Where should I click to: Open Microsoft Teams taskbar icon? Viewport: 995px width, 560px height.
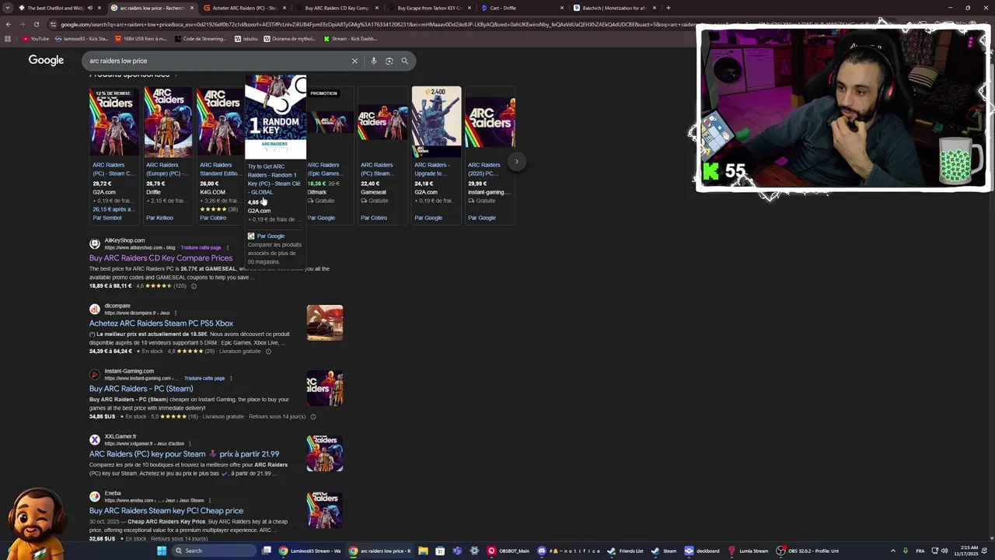457,551
